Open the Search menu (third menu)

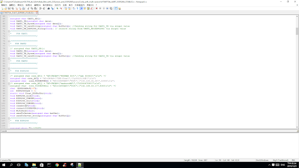21,5
